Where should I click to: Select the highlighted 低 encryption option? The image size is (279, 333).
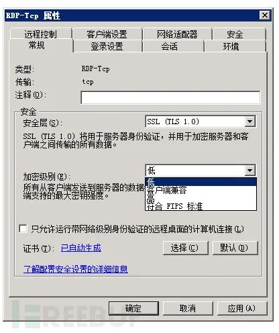click(201, 182)
